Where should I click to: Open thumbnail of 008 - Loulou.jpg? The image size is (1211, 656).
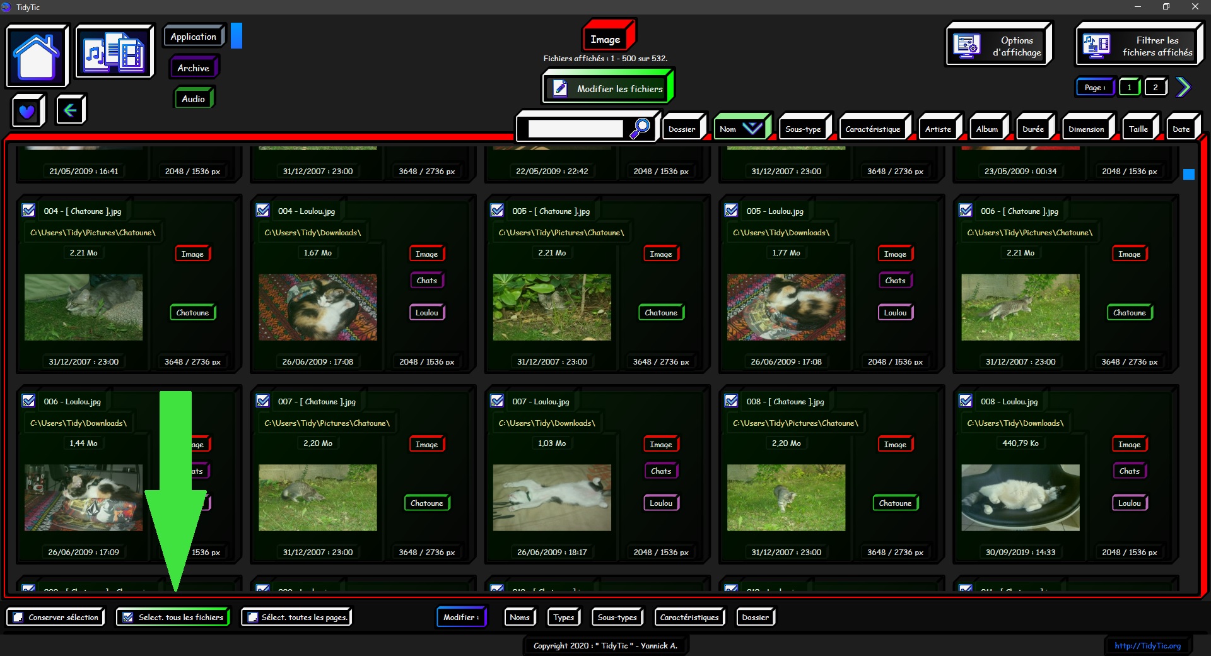(x=1021, y=498)
